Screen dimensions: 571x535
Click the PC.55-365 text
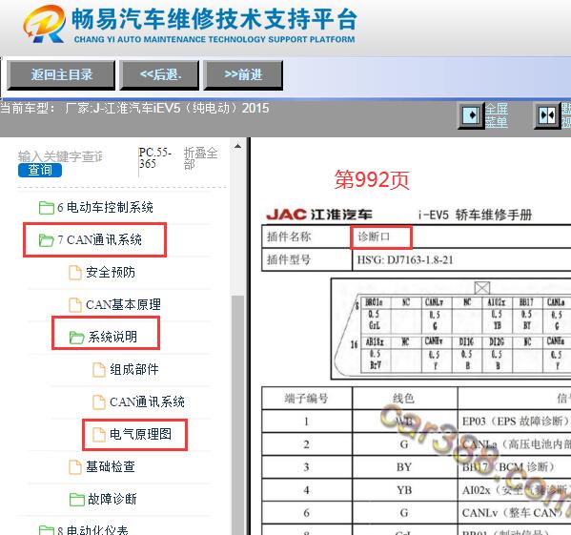pos(155,158)
